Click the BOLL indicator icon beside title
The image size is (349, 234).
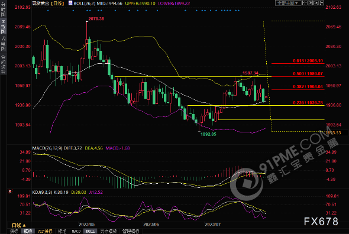[70, 3]
